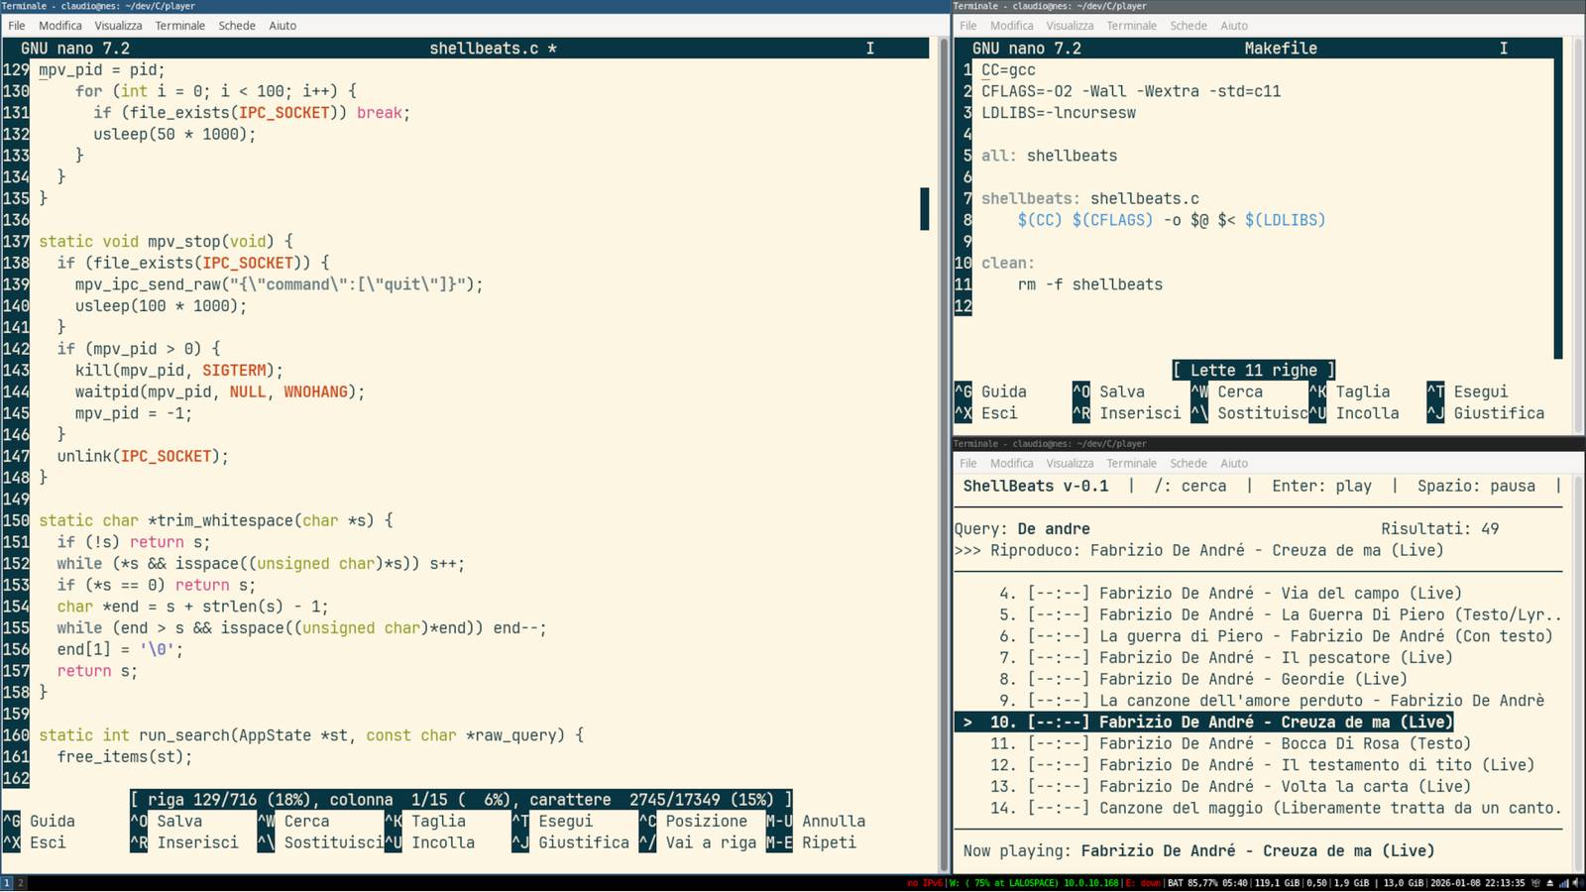1586x892 pixels.
Task: Click '^T Esegui' shortcut in Makefile nano
Action: coord(1467,392)
